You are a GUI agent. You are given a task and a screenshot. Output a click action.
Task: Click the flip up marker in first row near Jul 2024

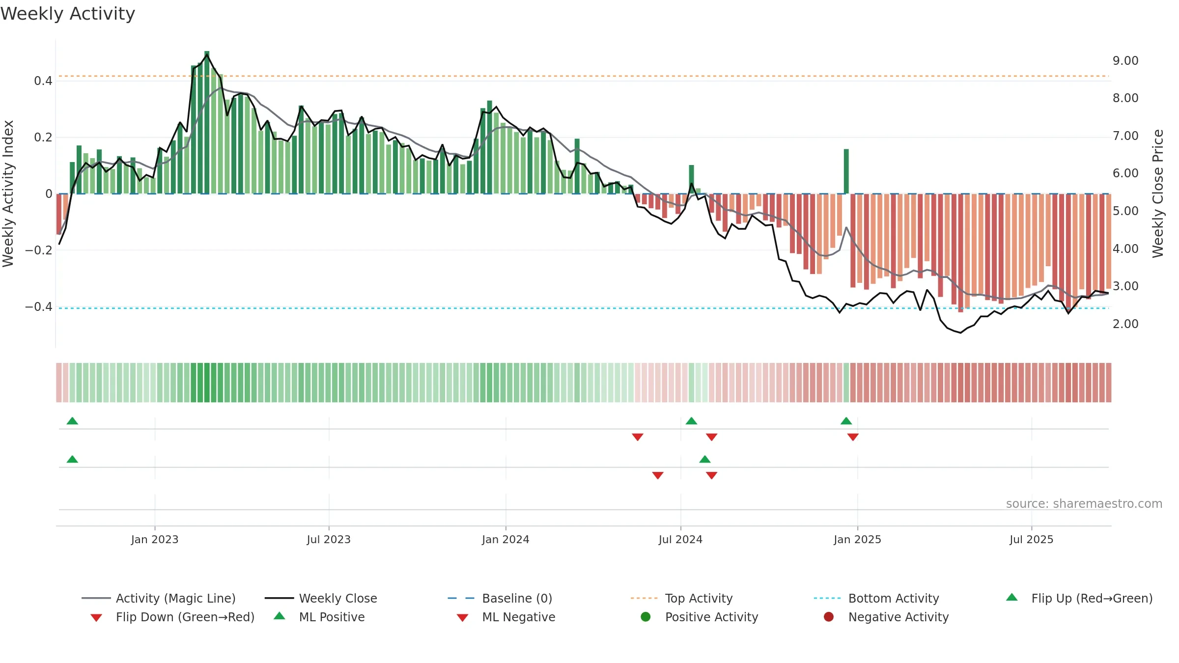tap(691, 421)
